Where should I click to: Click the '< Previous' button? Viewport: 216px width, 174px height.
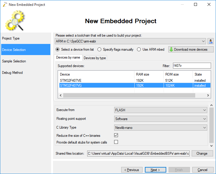pyautogui.click(x=132, y=170)
